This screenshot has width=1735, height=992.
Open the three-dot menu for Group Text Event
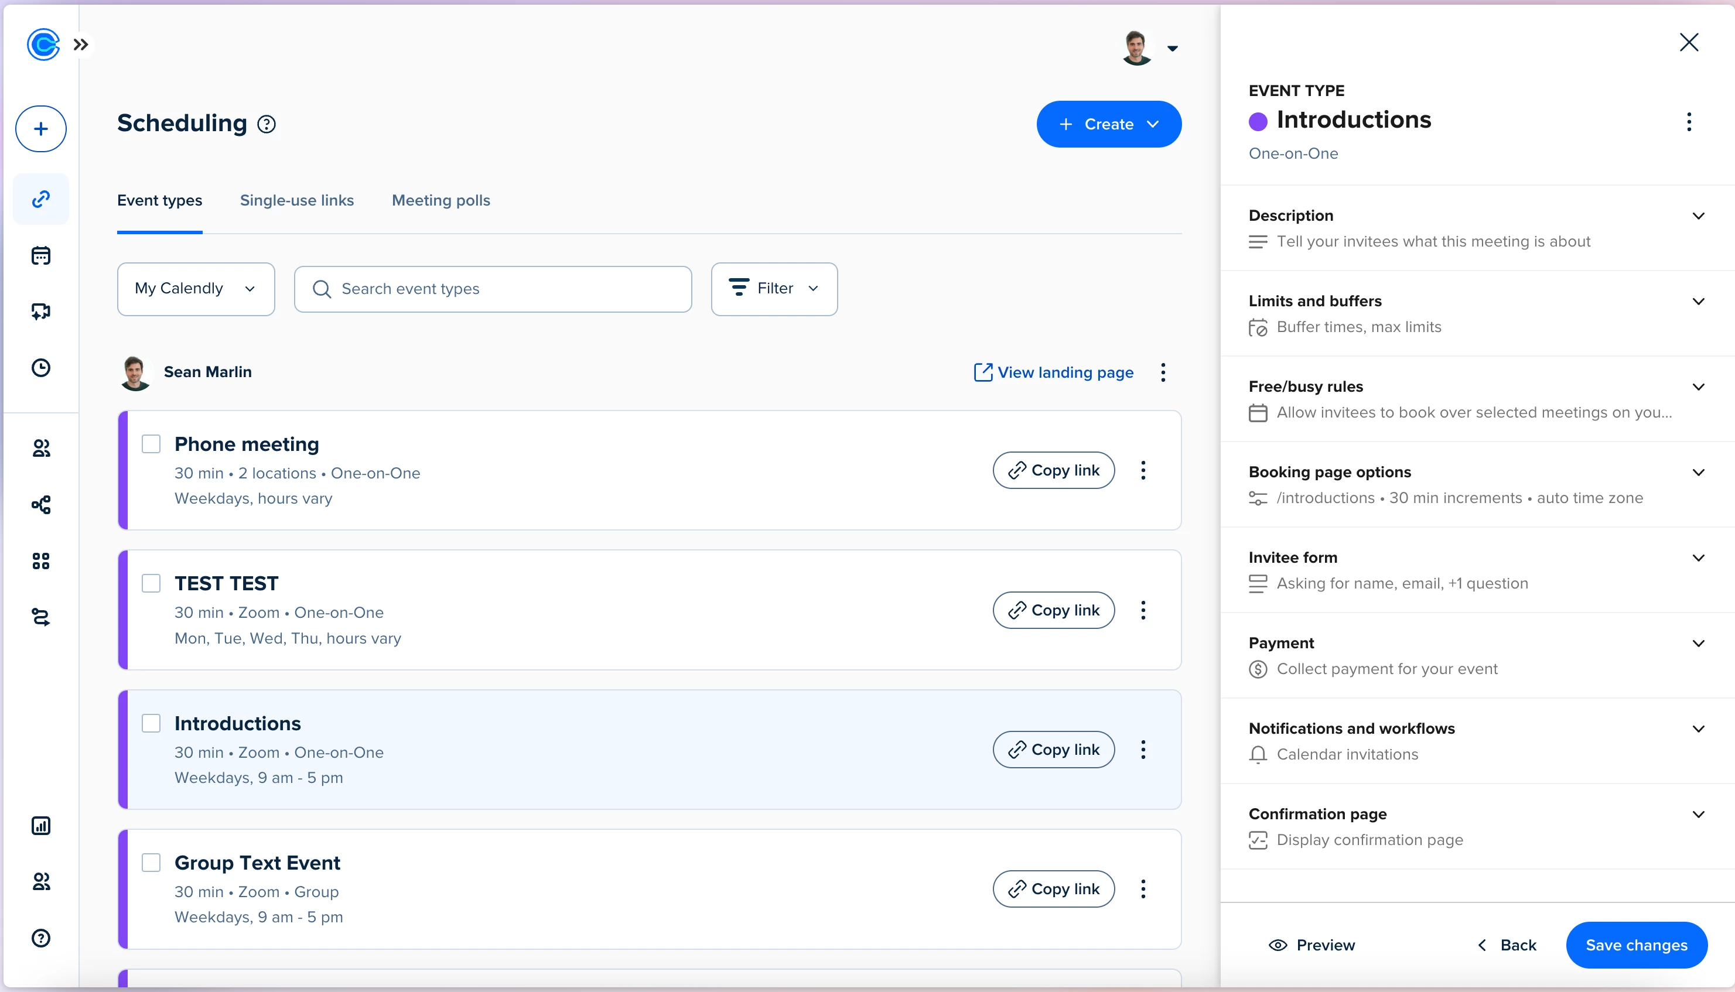pos(1143,889)
